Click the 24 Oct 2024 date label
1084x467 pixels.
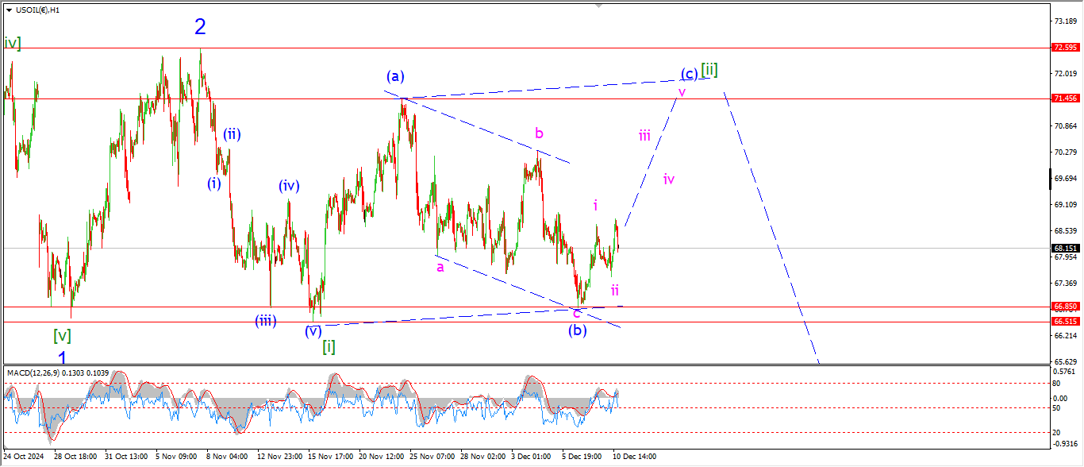point(25,457)
